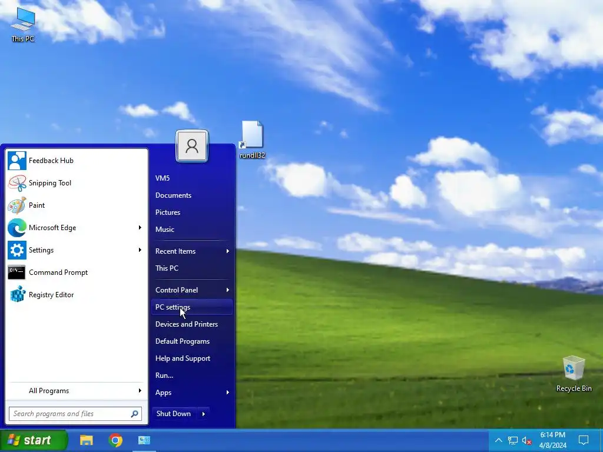Viewport: 603px width, 452px height.
Task: Open the notification center icon
Action: 584,440
